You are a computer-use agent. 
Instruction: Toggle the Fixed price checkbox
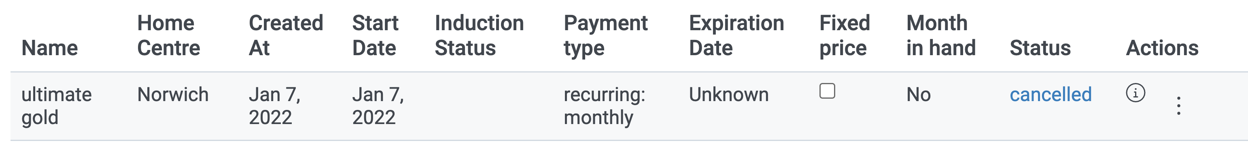[827, 91]
